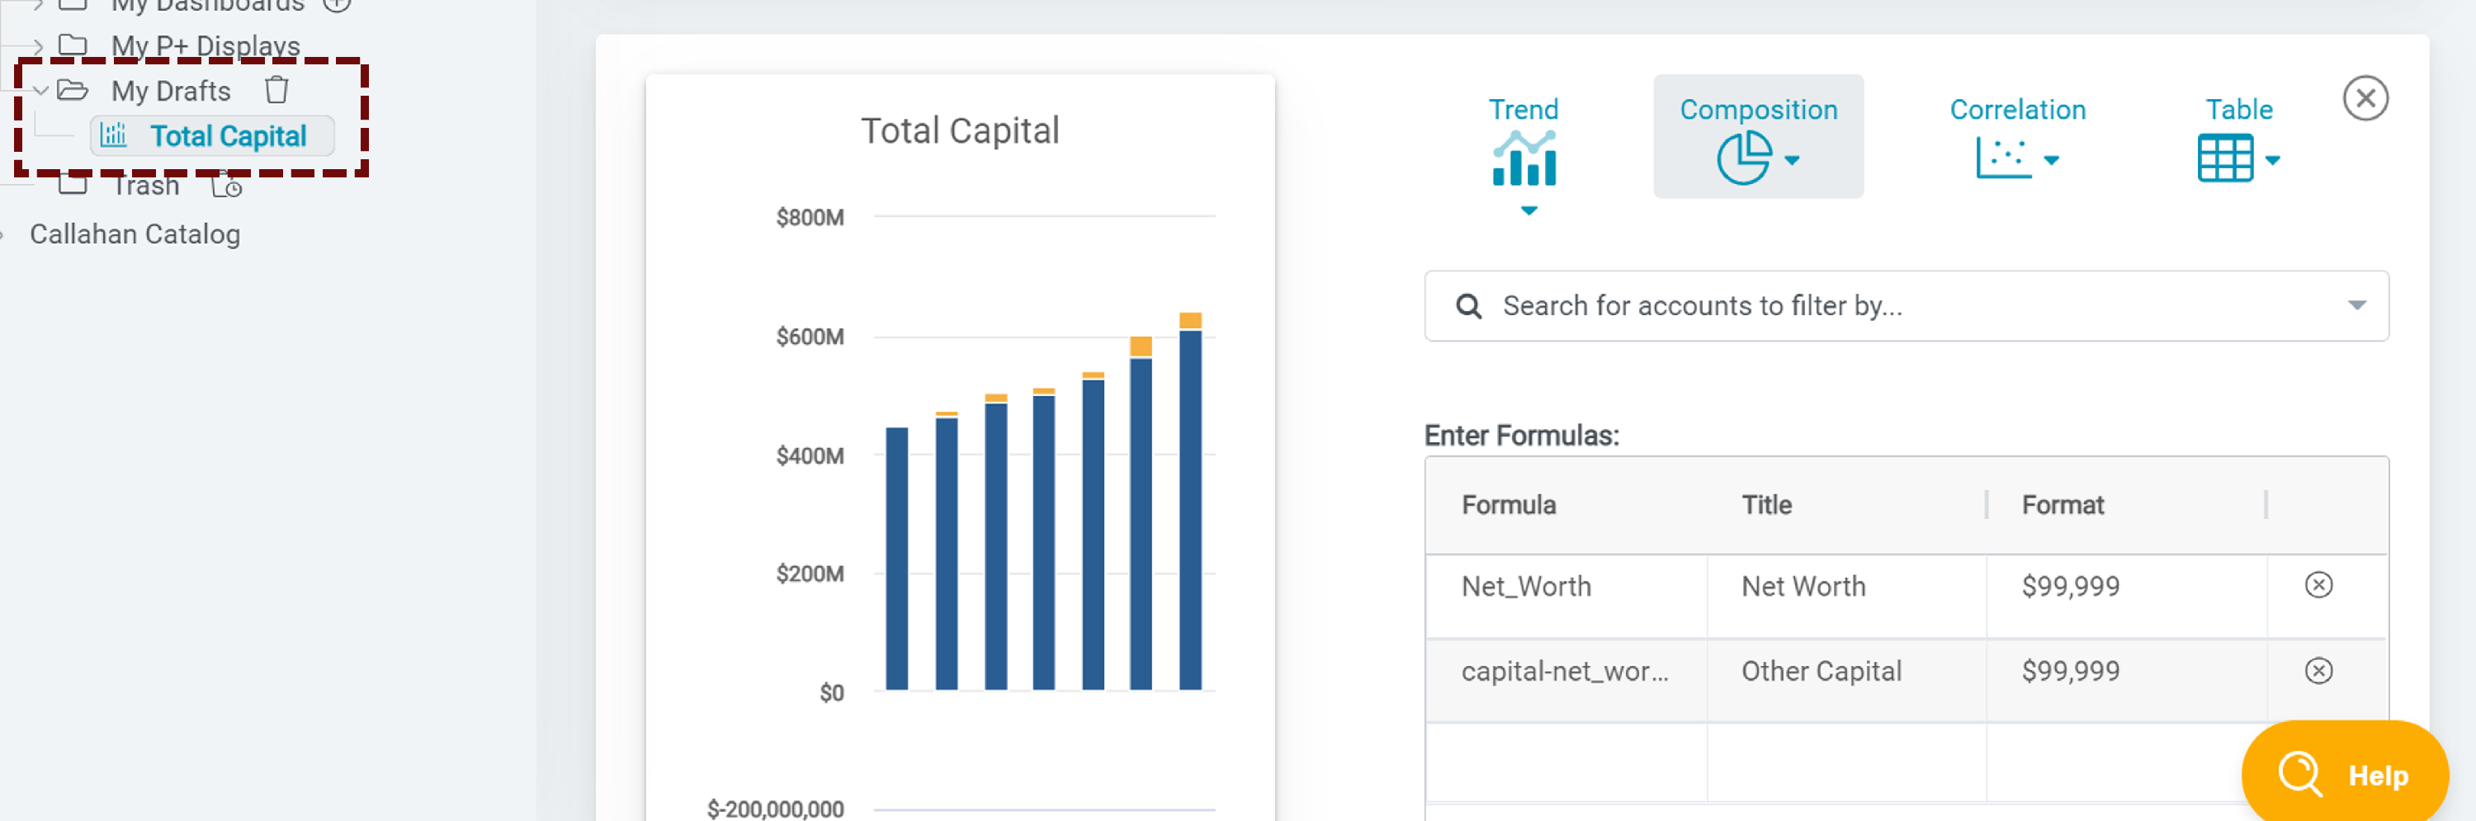
Task: Open the Table view dropdown arrow
Action: click(x=2273, y=161)
